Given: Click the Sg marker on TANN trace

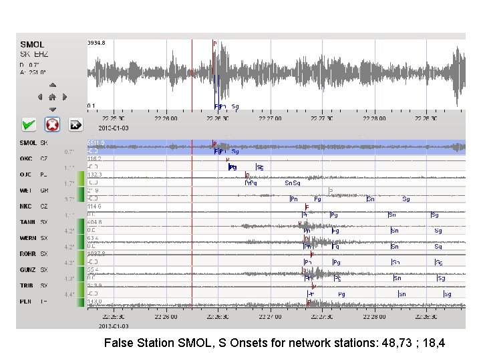Looking at the screenshot, I should pyautogui.click(x=438, y=231).
